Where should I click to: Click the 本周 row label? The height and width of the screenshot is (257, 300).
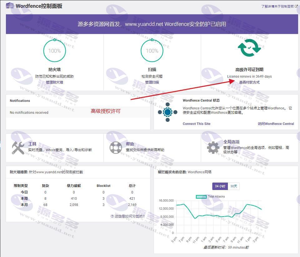point(24,198)
